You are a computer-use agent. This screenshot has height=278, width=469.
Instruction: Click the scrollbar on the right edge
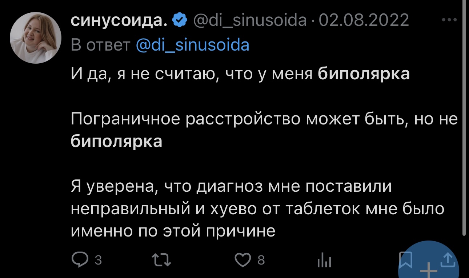click(464, 116)
